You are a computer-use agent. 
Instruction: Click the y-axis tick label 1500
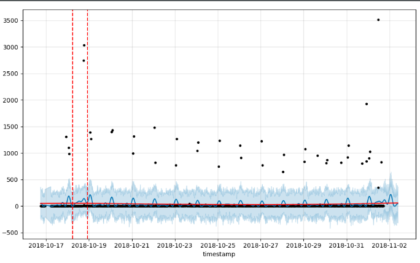(x=10, y=127)
